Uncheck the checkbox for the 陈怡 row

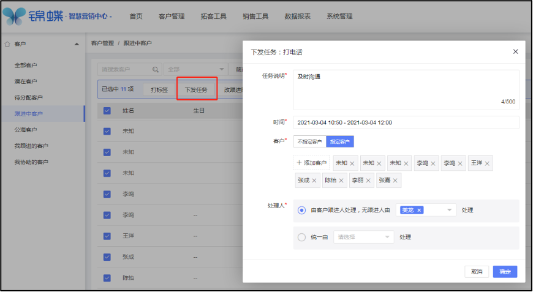[107, 278]
